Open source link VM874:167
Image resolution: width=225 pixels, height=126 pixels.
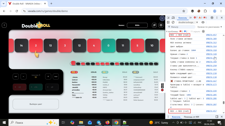(x=211, y=81)
